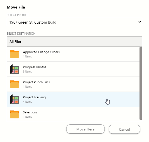Click the "5 items" count under Progress Photos

(x=27, y=72)
